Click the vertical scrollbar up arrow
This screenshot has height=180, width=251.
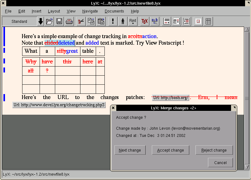coord(247,30)
